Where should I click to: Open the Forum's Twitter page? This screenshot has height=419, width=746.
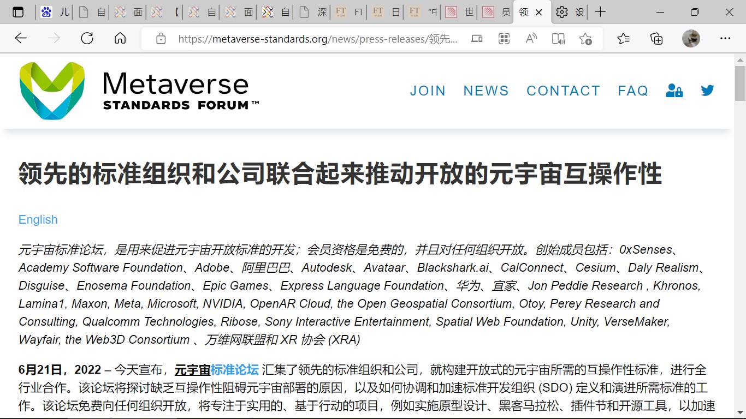coord(708,91)
